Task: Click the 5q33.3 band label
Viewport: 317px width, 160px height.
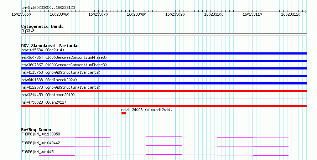Action: click(x=28, y=31)
